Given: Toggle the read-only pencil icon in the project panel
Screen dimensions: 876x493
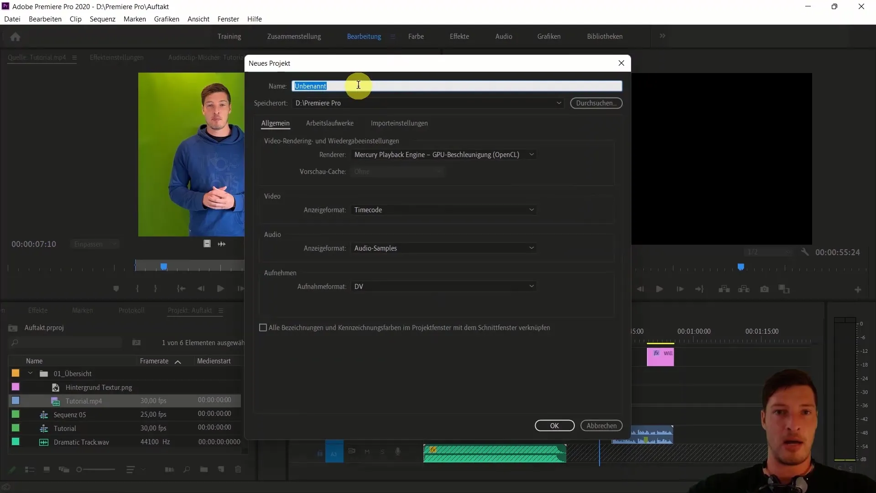Looking at the screenshot, I should [12, 469].
